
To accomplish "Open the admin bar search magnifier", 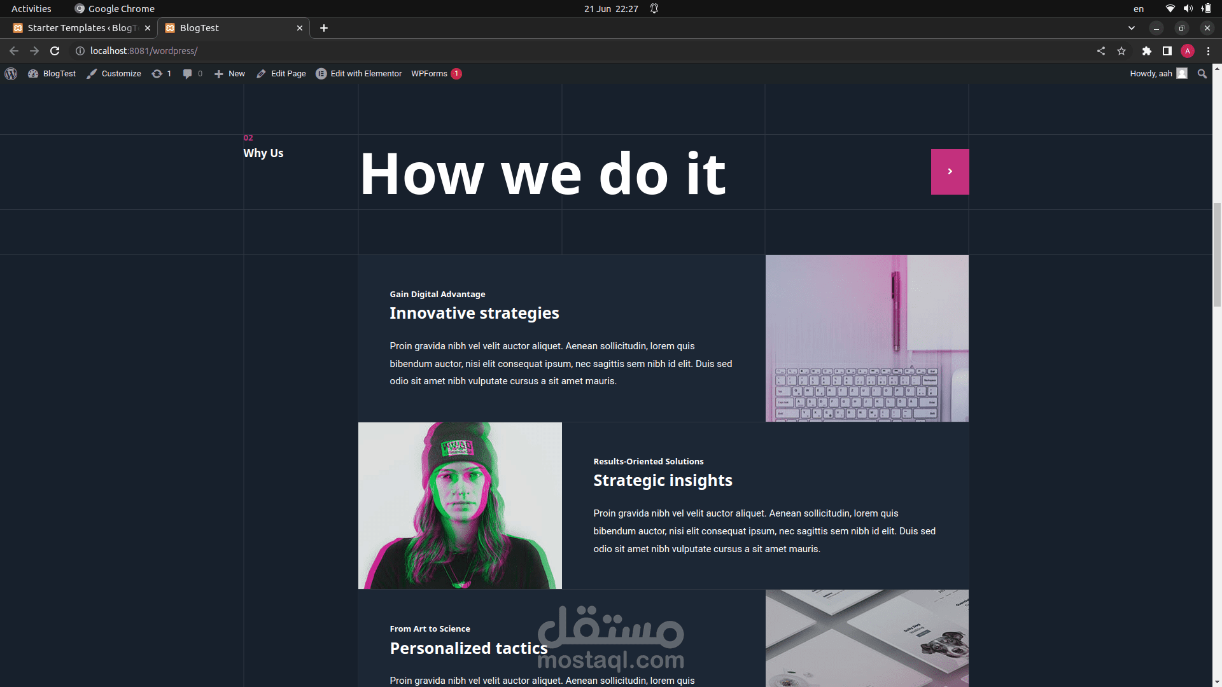I will [1202, 73].
